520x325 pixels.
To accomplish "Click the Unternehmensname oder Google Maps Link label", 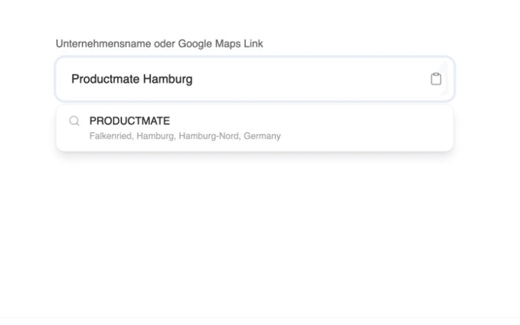I will 159,43.
